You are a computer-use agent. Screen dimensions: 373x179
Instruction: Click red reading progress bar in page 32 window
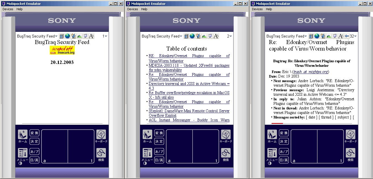[x=277, y=123]
